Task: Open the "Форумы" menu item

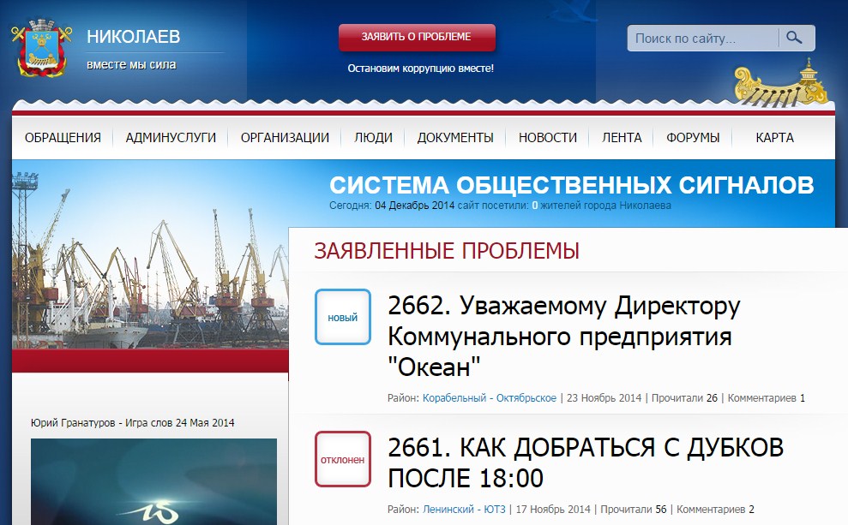Action: (x=693, y=137)
